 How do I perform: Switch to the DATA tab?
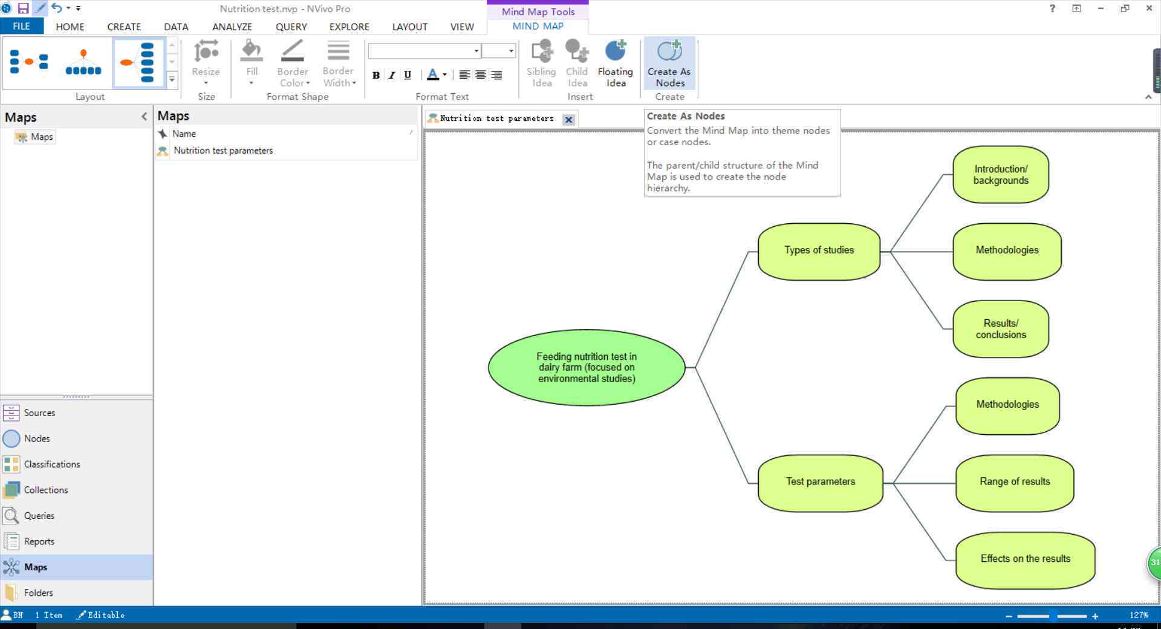tap(176, 27)
